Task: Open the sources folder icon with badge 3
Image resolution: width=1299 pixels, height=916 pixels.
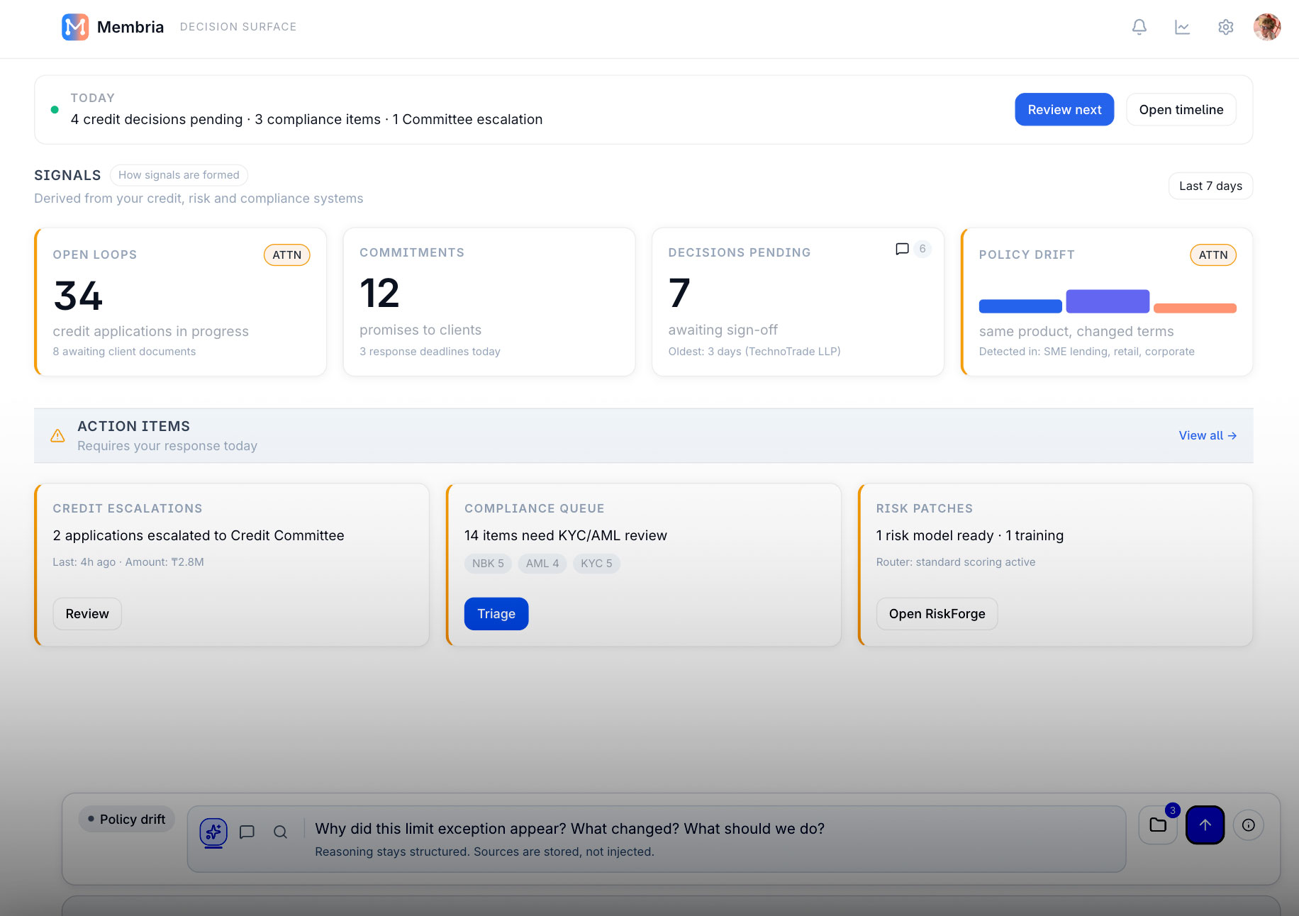Action: pos(1157,825)
